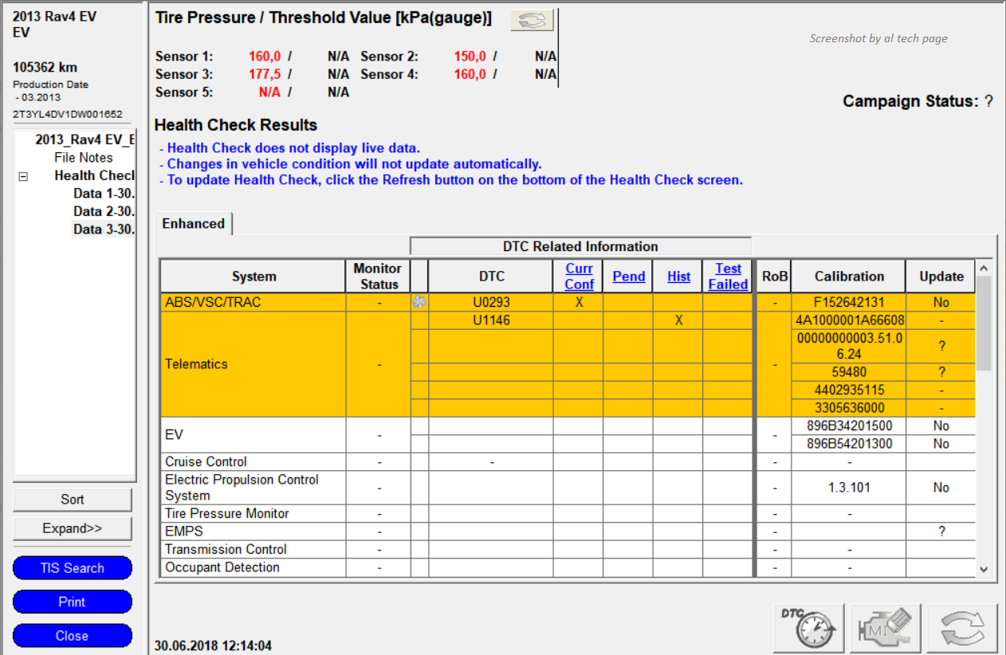This screenshot has height=655, width=1006.
Task: Click the results table vertical scrollbar thumb
Action: 984,323
